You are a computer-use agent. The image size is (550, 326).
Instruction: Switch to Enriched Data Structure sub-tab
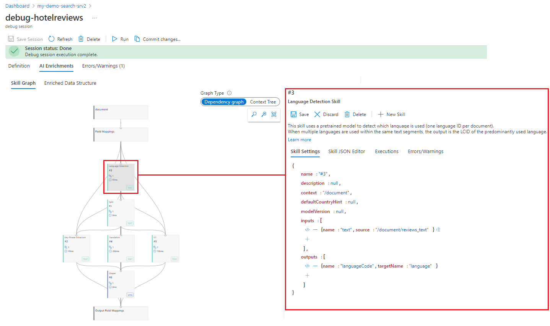click(x=70, y=83)
